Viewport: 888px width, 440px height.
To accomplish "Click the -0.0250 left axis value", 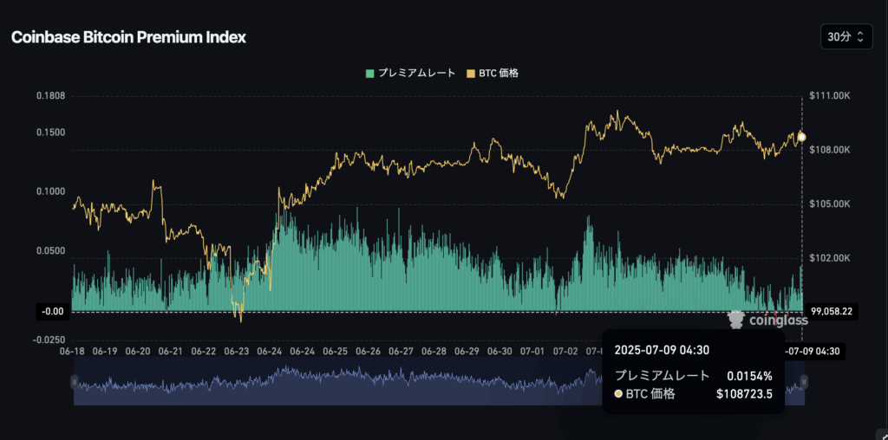I will click(49, 340).
